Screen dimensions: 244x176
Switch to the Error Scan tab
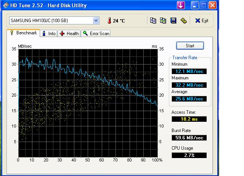coord(96,33)
